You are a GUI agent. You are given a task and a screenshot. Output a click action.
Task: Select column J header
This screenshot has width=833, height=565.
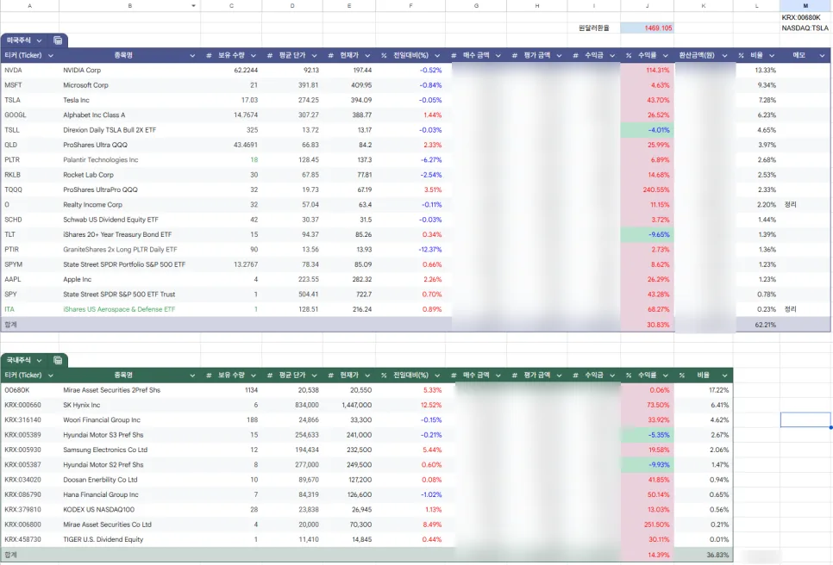click(647, 6)
